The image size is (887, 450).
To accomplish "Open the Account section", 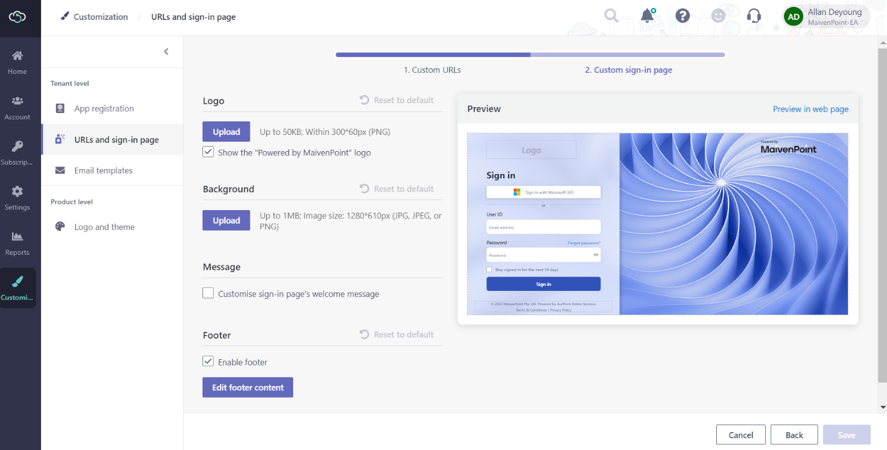I will [17, 108].
